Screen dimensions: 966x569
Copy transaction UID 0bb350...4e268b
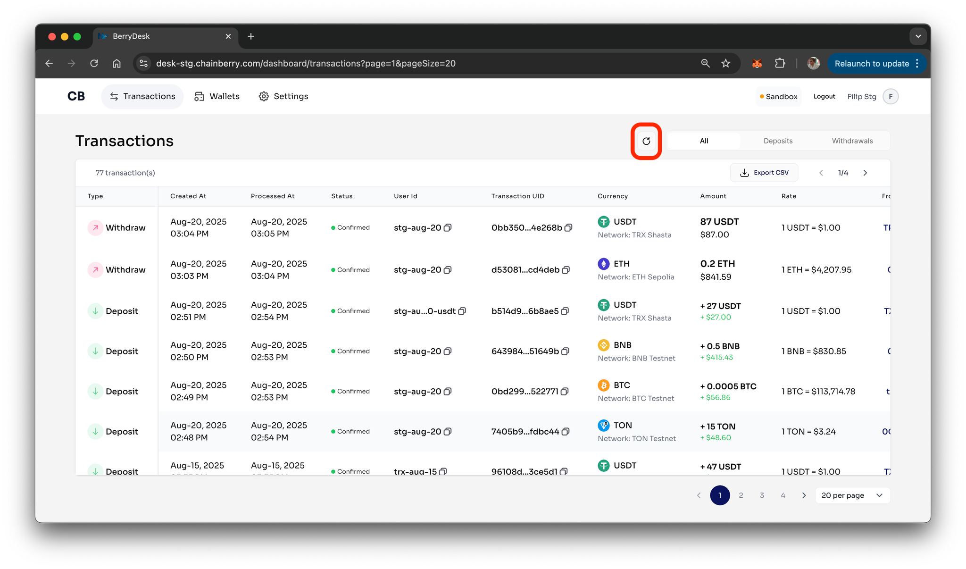(x=569, y=228)
